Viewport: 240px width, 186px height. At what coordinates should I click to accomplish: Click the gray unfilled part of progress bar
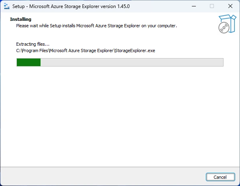click(132, 63)
